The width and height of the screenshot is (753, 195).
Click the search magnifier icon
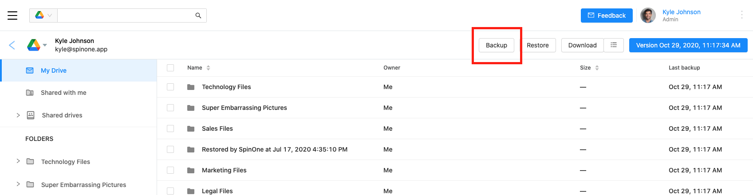(x=198, y=16)
